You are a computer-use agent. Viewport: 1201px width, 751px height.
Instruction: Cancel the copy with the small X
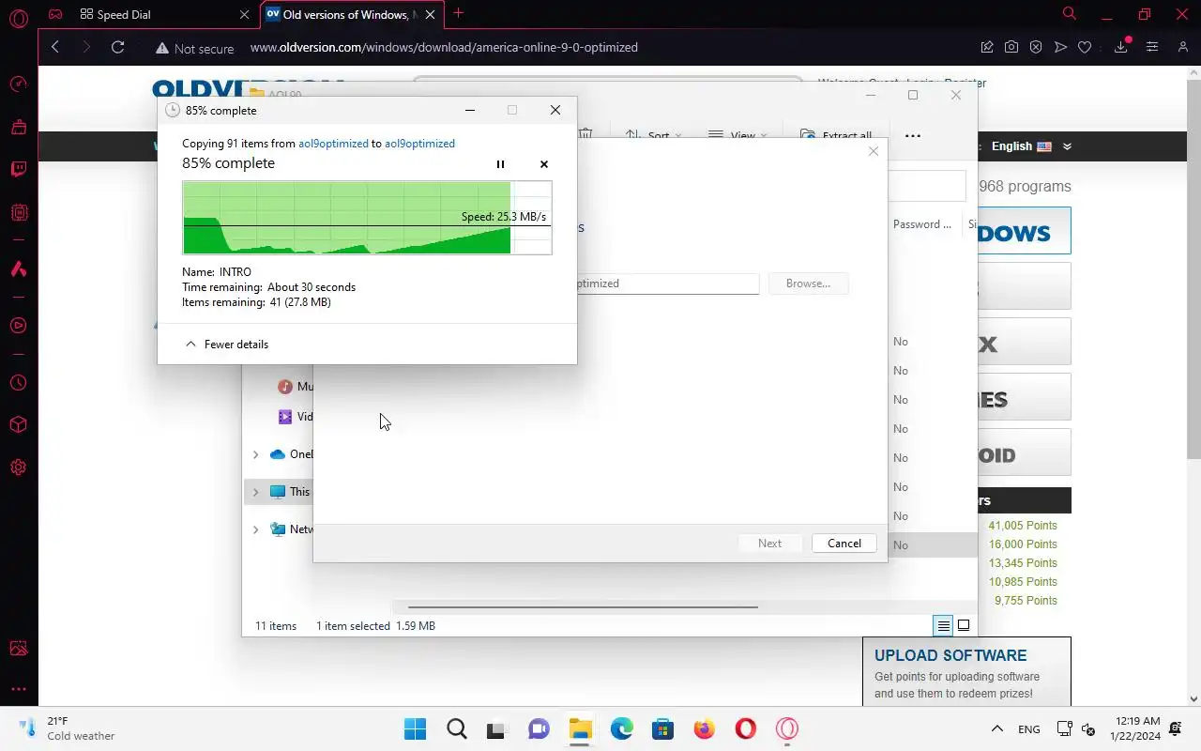point(543,164)
